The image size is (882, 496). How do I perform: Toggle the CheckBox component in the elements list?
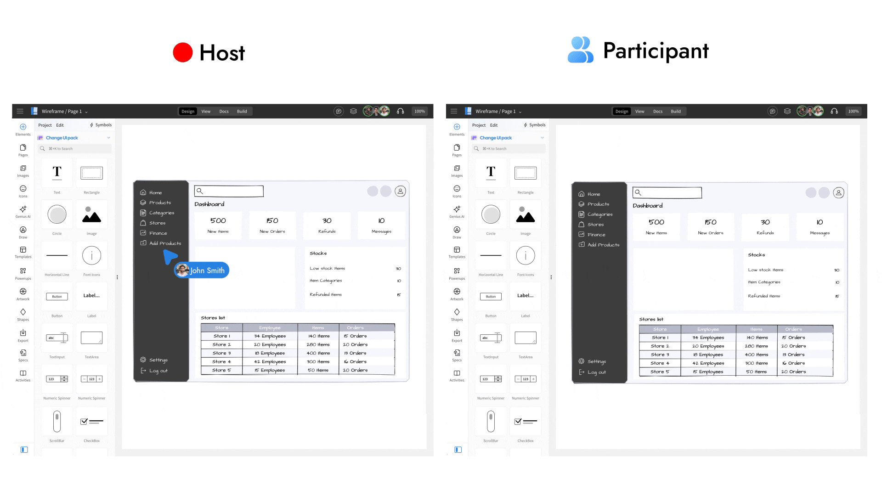tap(91, 421)
